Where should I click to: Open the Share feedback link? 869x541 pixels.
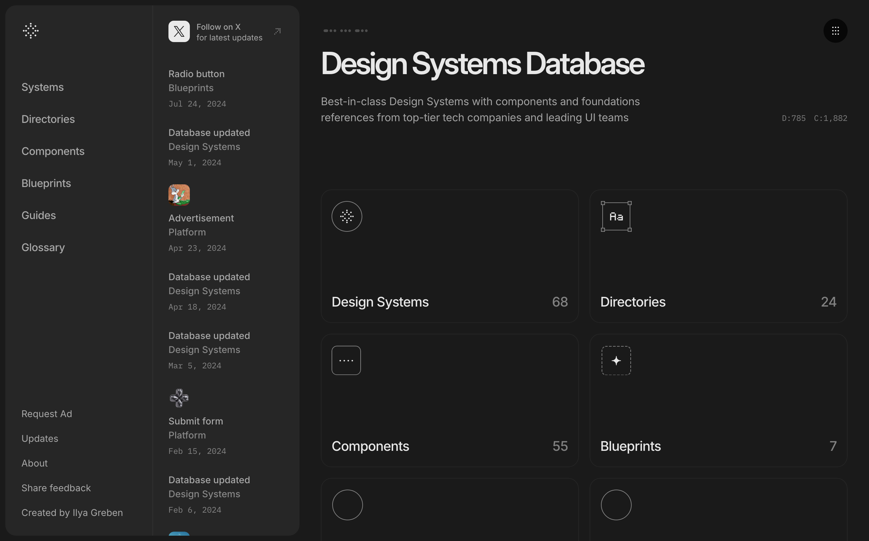[x=56, y=488]
